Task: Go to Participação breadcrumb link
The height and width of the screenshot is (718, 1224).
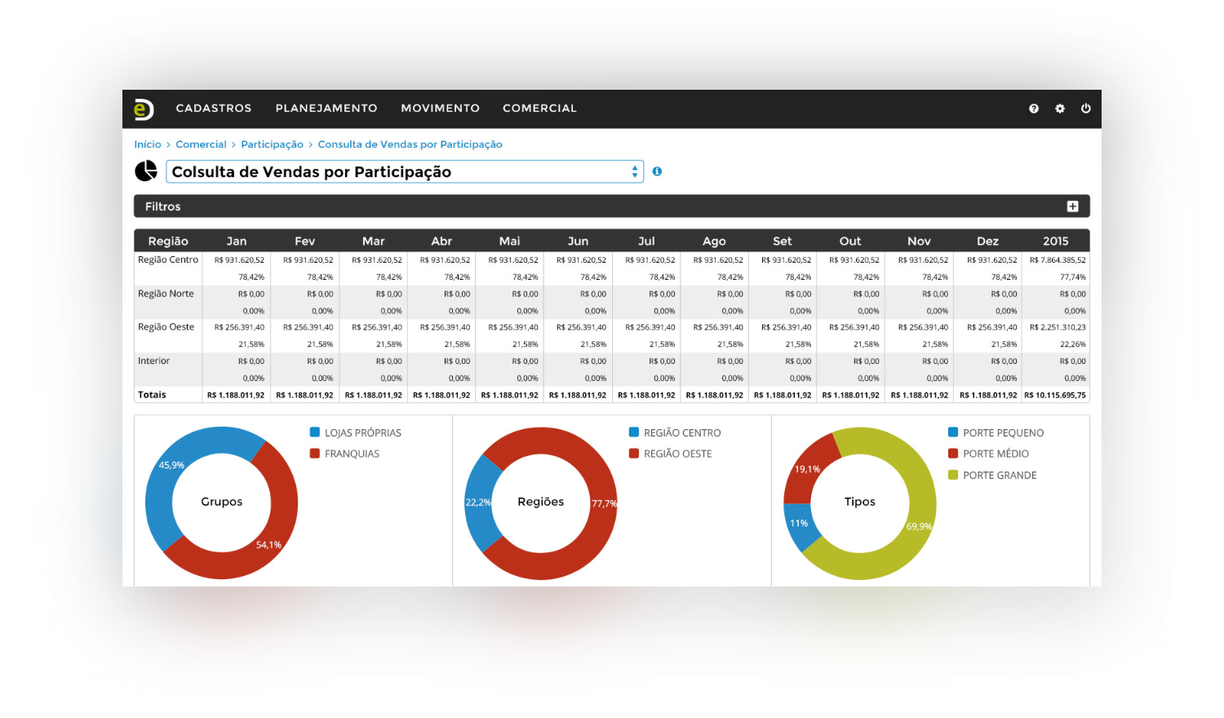Action: (x=272, y=144)
